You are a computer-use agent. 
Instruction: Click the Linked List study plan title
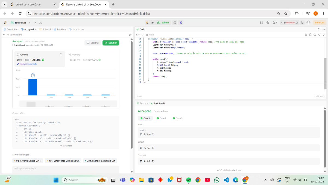pyautogui.click(x=20, y=22)
